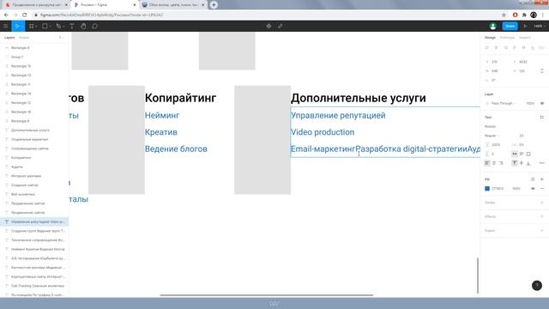Select the Frame tool
549x309 pixels.
click(32, 26)
